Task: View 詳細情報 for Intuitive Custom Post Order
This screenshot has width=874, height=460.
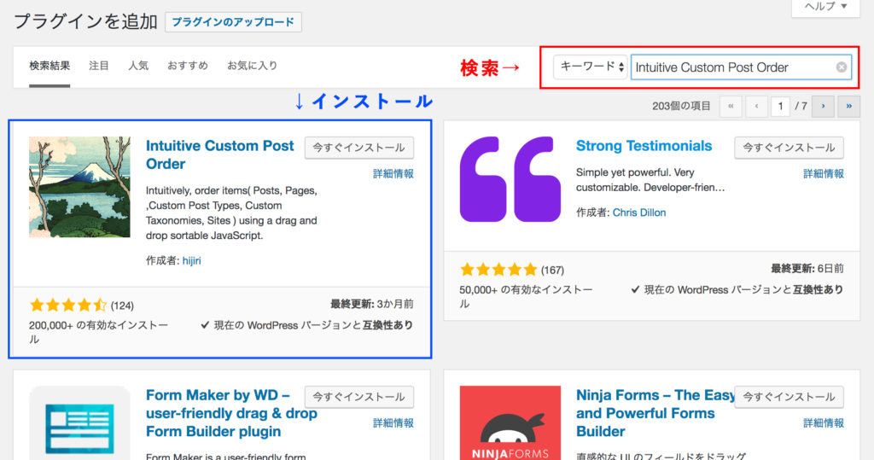Action: point(393,174)
